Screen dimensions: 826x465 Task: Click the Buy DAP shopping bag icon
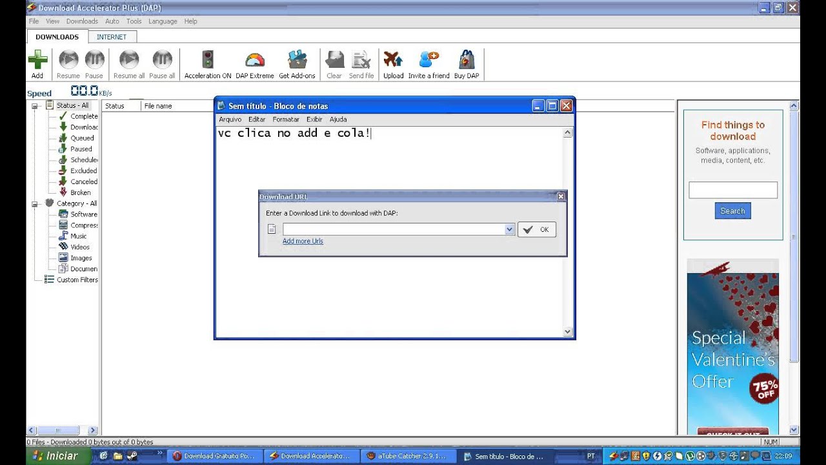click(467, 61)
